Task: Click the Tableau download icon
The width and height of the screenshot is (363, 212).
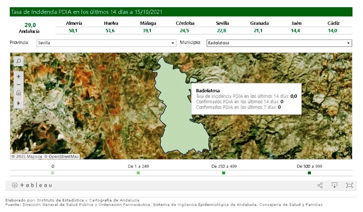Action: (334, 185)
